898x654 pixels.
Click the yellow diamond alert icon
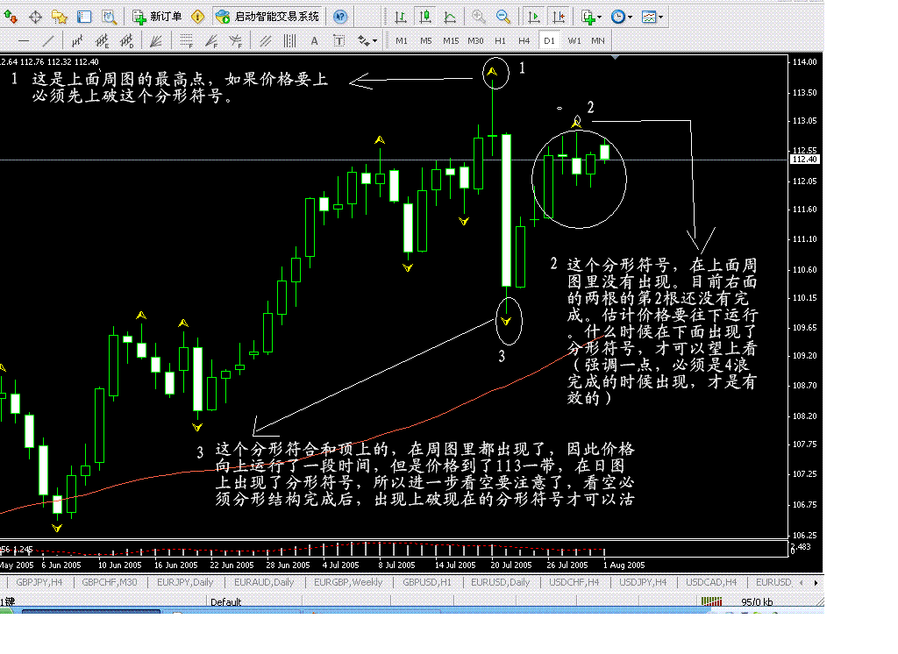[197, 17]
